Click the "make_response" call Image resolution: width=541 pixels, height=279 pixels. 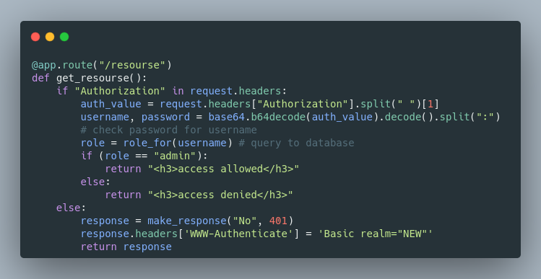186,221
